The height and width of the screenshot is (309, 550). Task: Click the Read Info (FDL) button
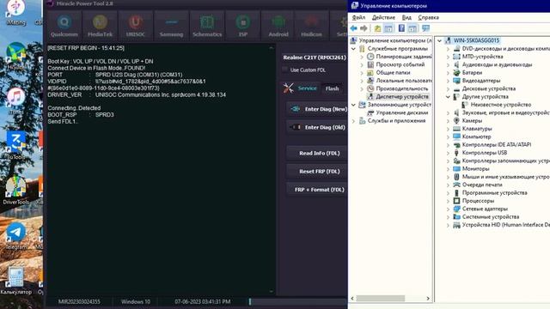tap(317, 153)
